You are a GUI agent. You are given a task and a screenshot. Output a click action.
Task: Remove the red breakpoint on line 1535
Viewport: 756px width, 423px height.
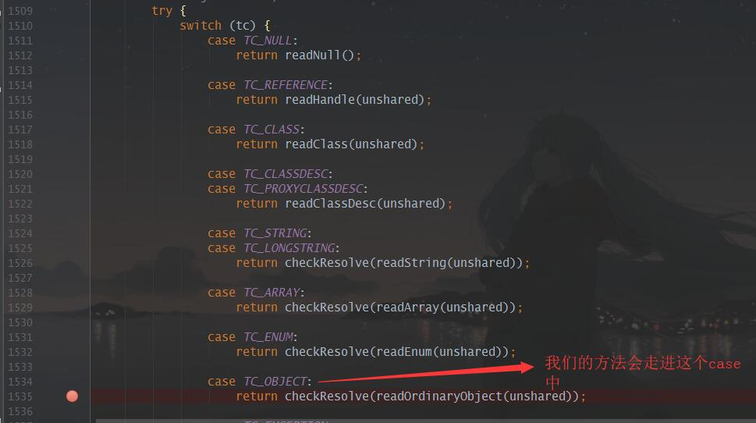pos(73,396)
